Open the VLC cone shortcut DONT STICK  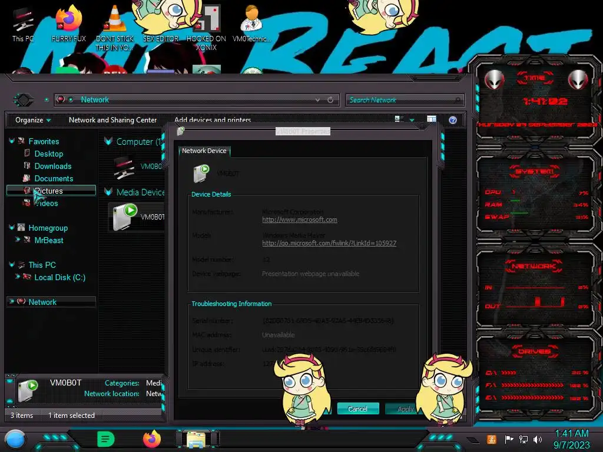(114, 27)
